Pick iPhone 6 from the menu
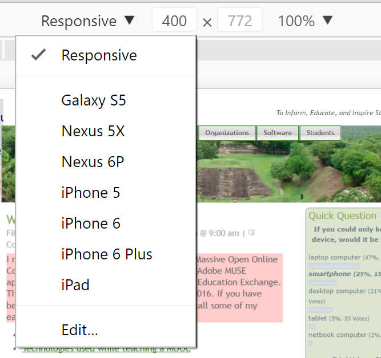The image size is (381, 358). pyautogui.click(x=106, y=223)
